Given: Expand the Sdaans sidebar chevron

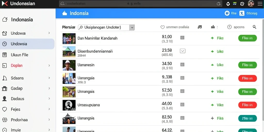Looking at the screenshot, I should pos(49,78).
